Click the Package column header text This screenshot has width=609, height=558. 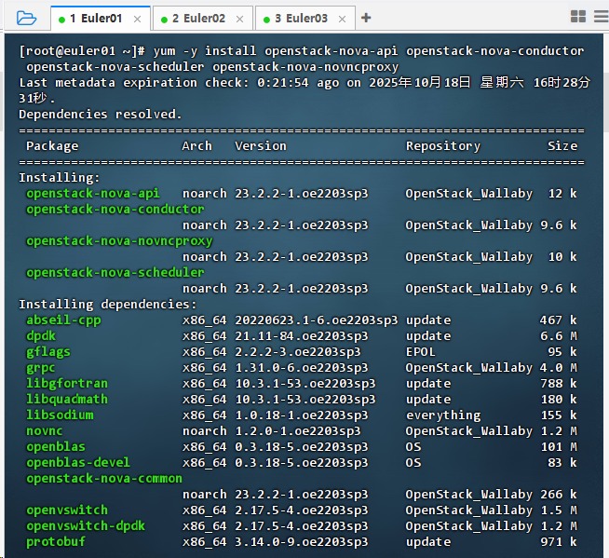click(52, 146)
